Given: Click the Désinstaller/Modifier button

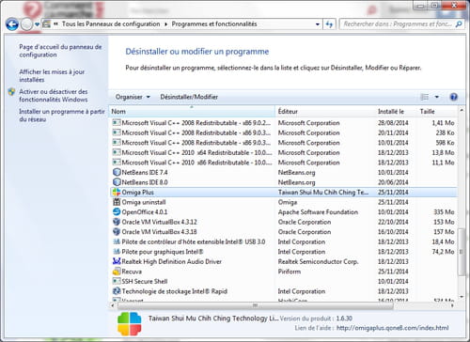Looking at the screenshot, I should [x=189, y=97].
